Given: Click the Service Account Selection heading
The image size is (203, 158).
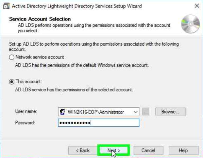Looking at the screenshot, I should (x=40, y=19).
